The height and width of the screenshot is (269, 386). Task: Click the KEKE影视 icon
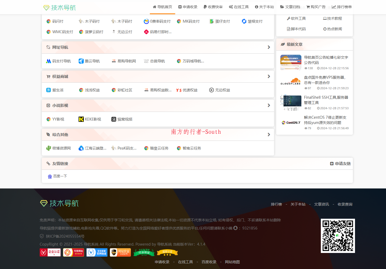[81, 119]
